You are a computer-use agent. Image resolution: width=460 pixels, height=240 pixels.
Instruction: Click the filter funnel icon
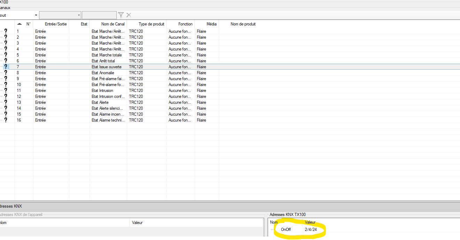pos(121,15)
